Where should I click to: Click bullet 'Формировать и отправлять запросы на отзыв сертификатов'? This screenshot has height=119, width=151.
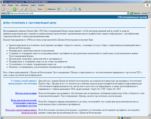point(38,61)
